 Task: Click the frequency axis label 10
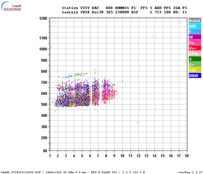tap(122, 156)
